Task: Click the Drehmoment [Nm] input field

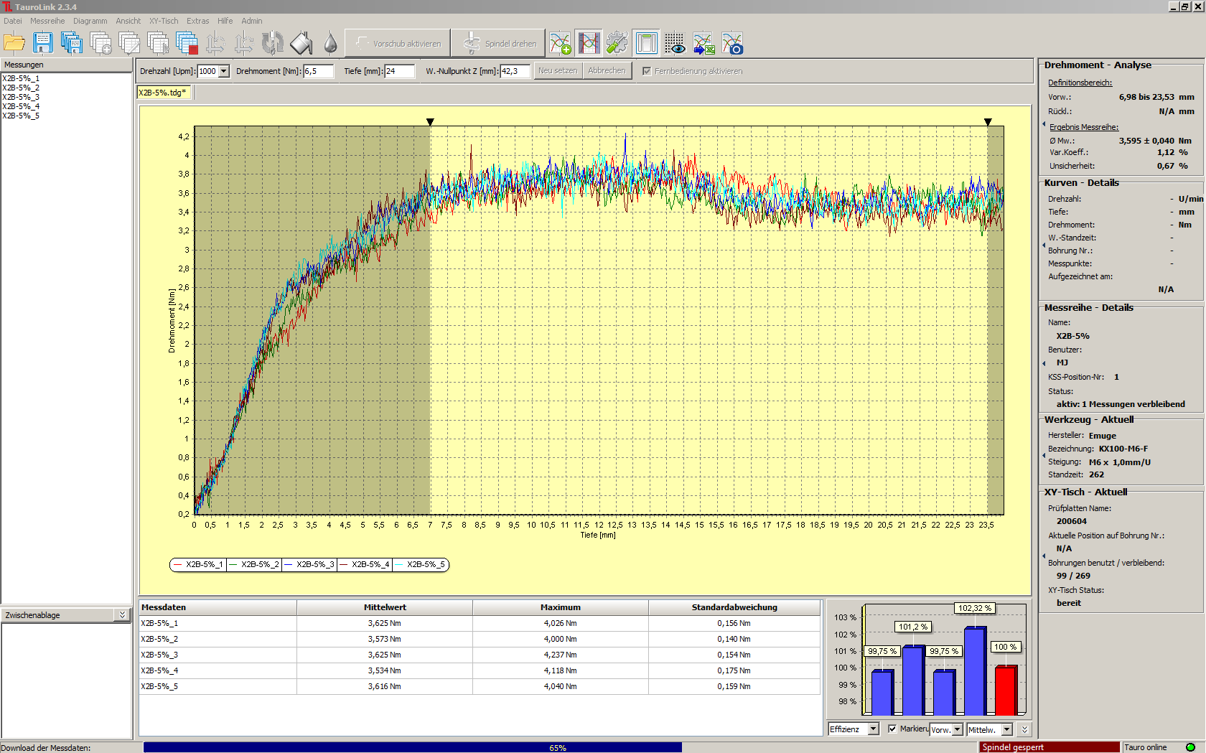Action: (319, 71)
